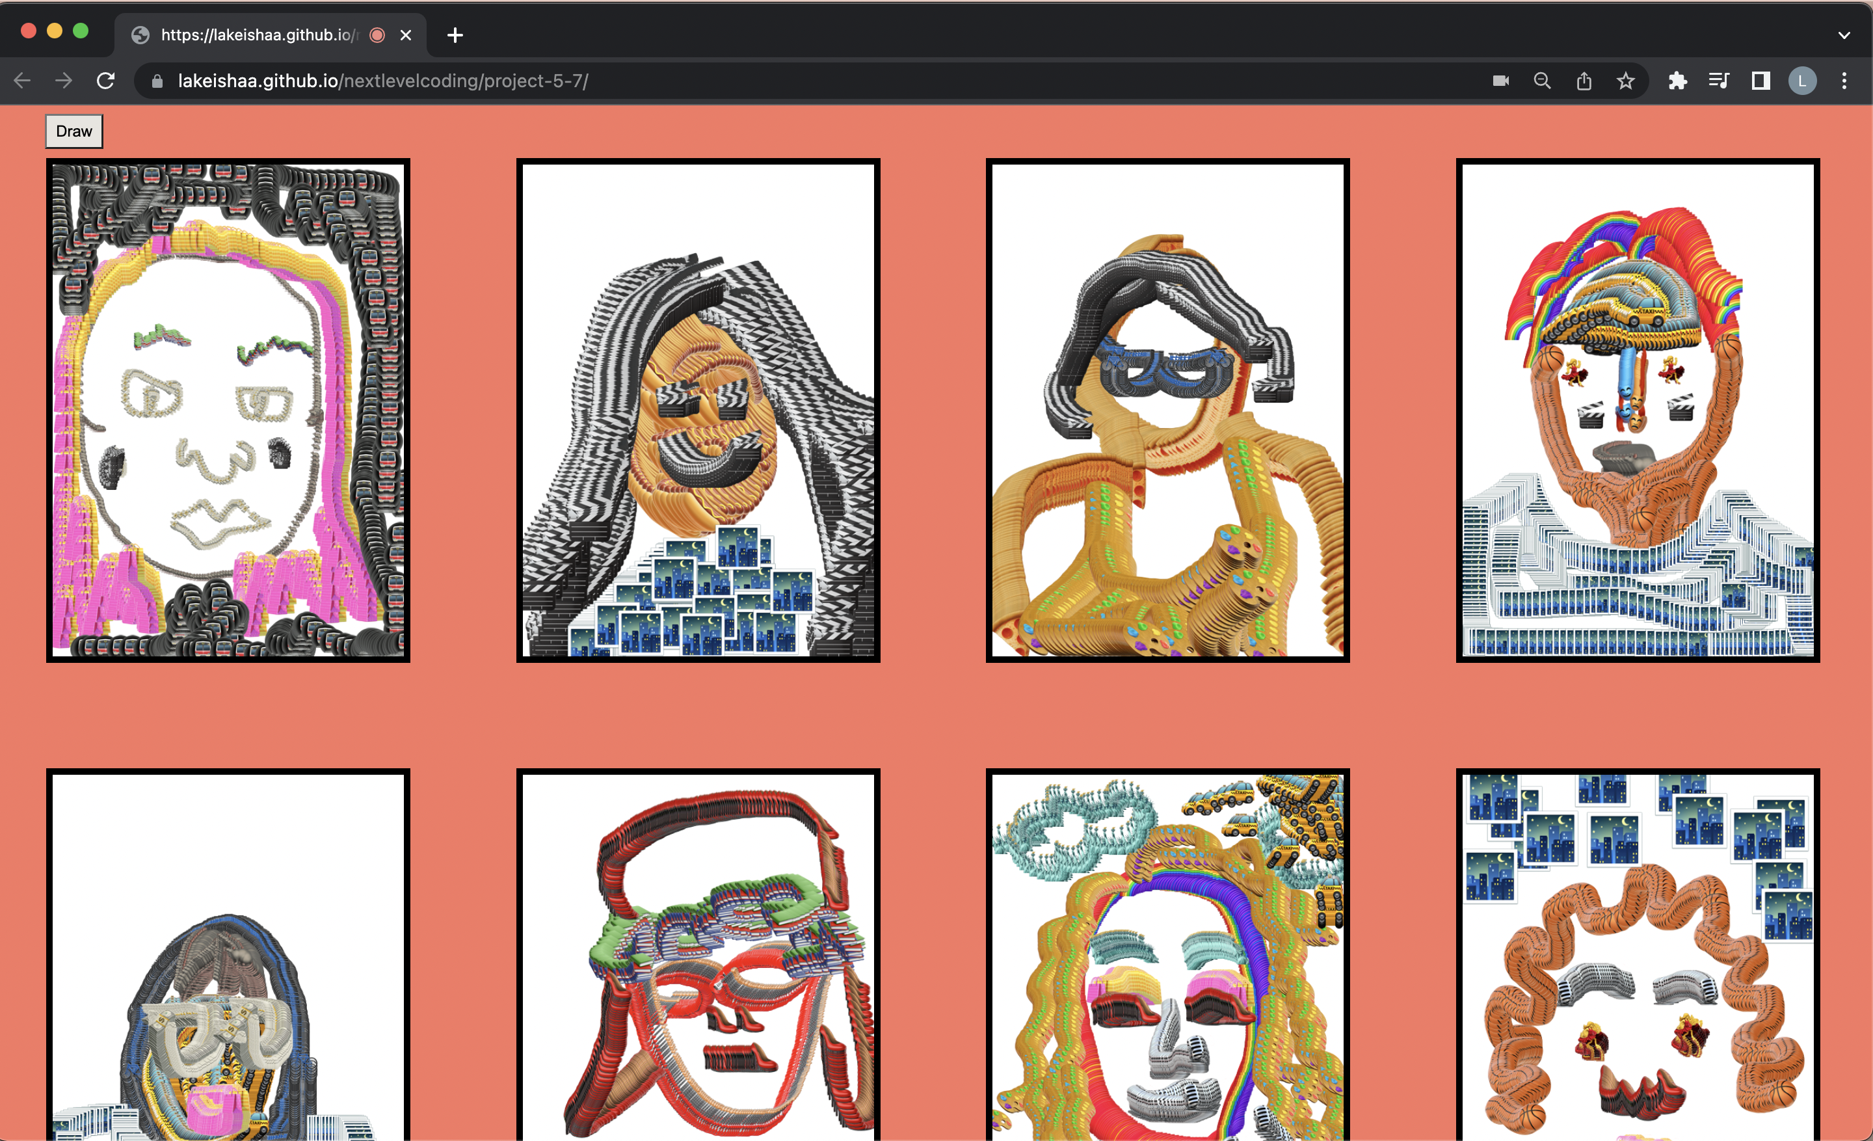Screen dimensions: 1873x1141
Task: Open the portrait with golden curly hair and taxis
Action: (1167, 955)
